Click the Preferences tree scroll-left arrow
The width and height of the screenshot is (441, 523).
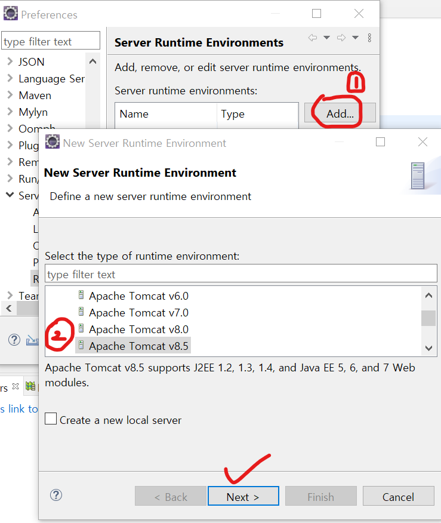pos(9,308)
